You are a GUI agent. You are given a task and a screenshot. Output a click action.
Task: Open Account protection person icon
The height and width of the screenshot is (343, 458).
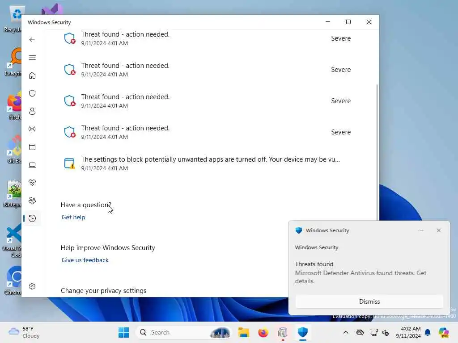pyautogui.click(x=32, y=111)
